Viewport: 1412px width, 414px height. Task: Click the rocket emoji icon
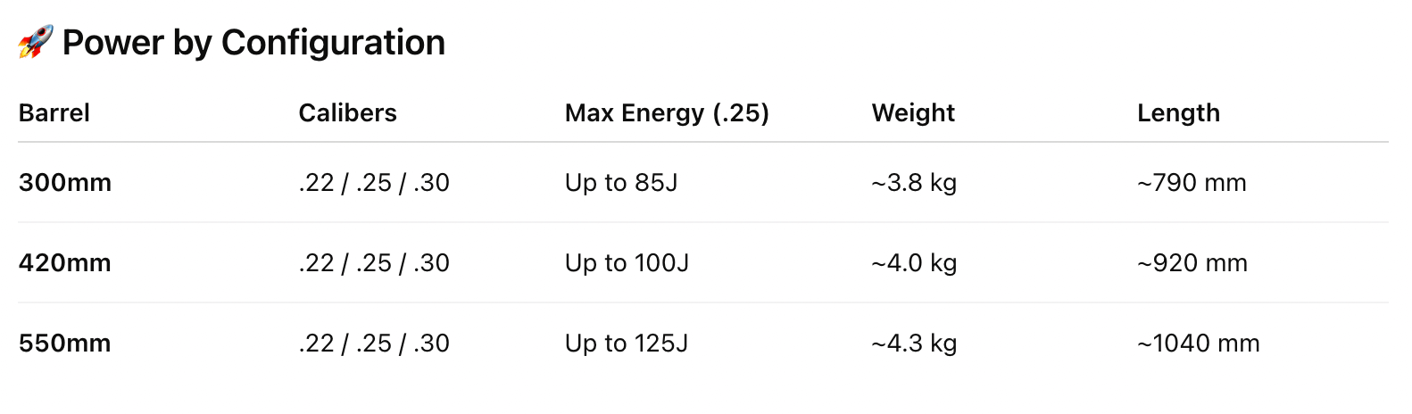coord(36,42)
